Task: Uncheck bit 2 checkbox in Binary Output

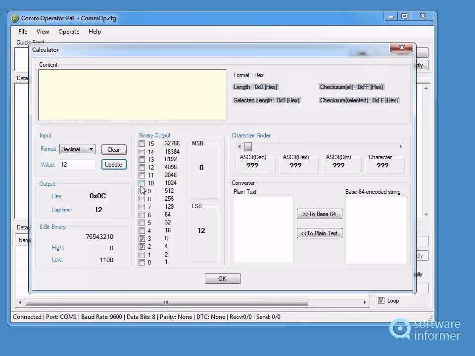Action: click(x=142, y=246)
